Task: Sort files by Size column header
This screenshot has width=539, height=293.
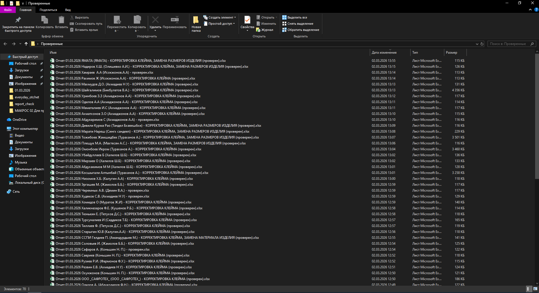Action: 451,53
